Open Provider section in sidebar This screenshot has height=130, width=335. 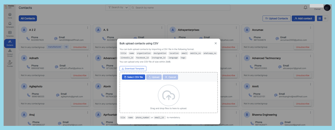(x=10, y=64)
